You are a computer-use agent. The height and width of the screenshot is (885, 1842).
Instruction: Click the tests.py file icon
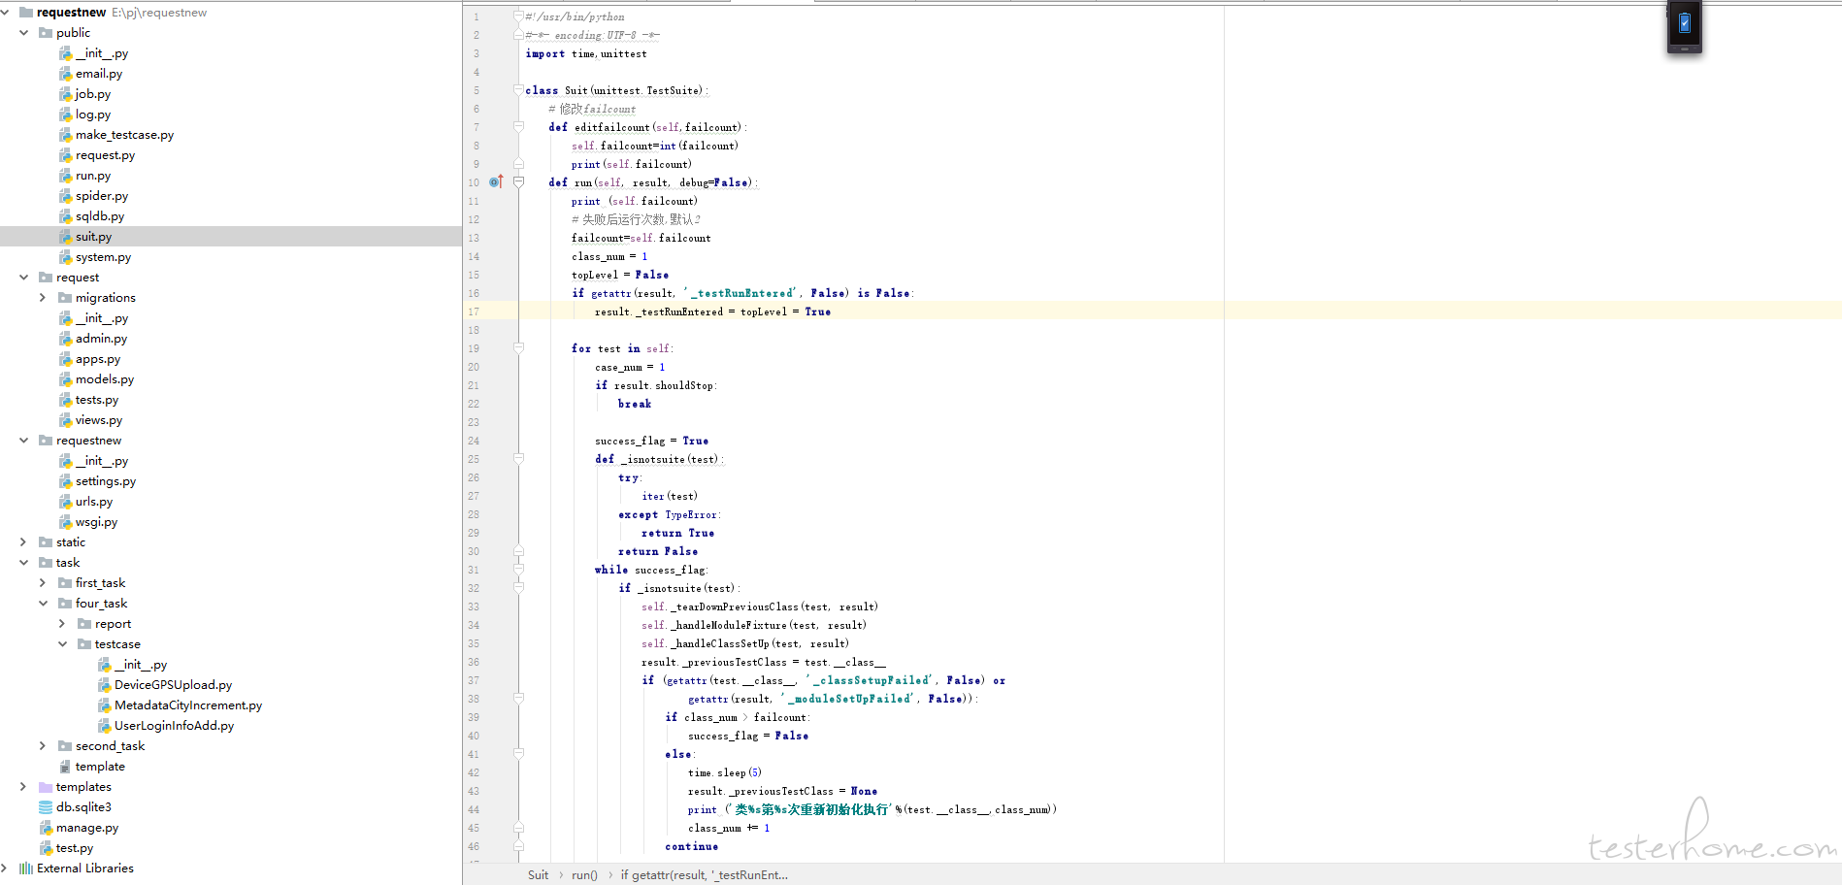[65, 400]
